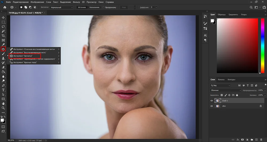Select the Eraser tool

(x=3, y=67)
